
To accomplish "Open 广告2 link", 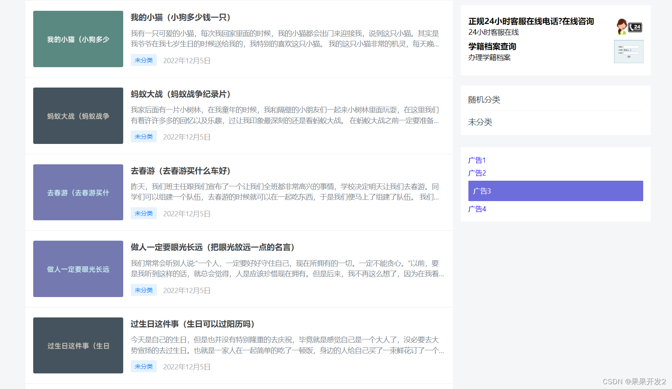I will click(477, 173).
